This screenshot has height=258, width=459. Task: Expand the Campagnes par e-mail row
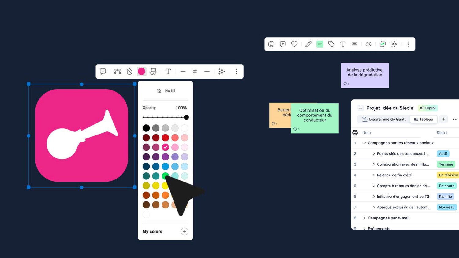[364, 218]
